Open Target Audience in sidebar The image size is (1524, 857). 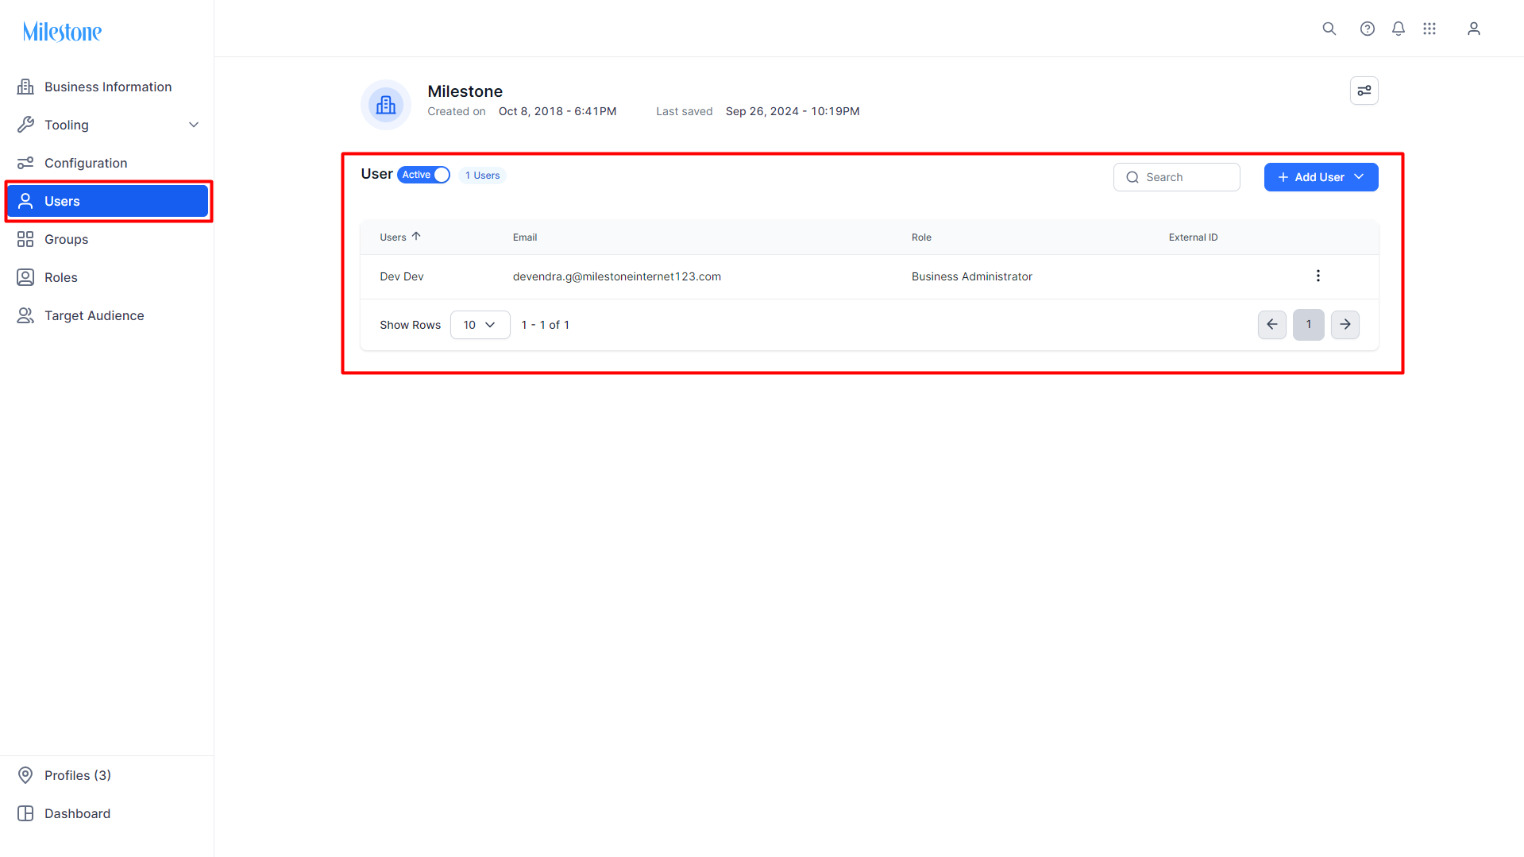[x=107, y=315]
